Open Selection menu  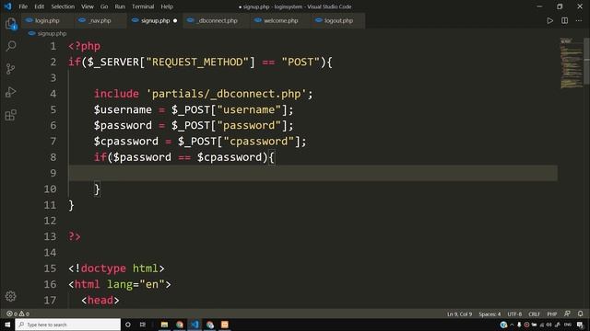coord(63,6)
